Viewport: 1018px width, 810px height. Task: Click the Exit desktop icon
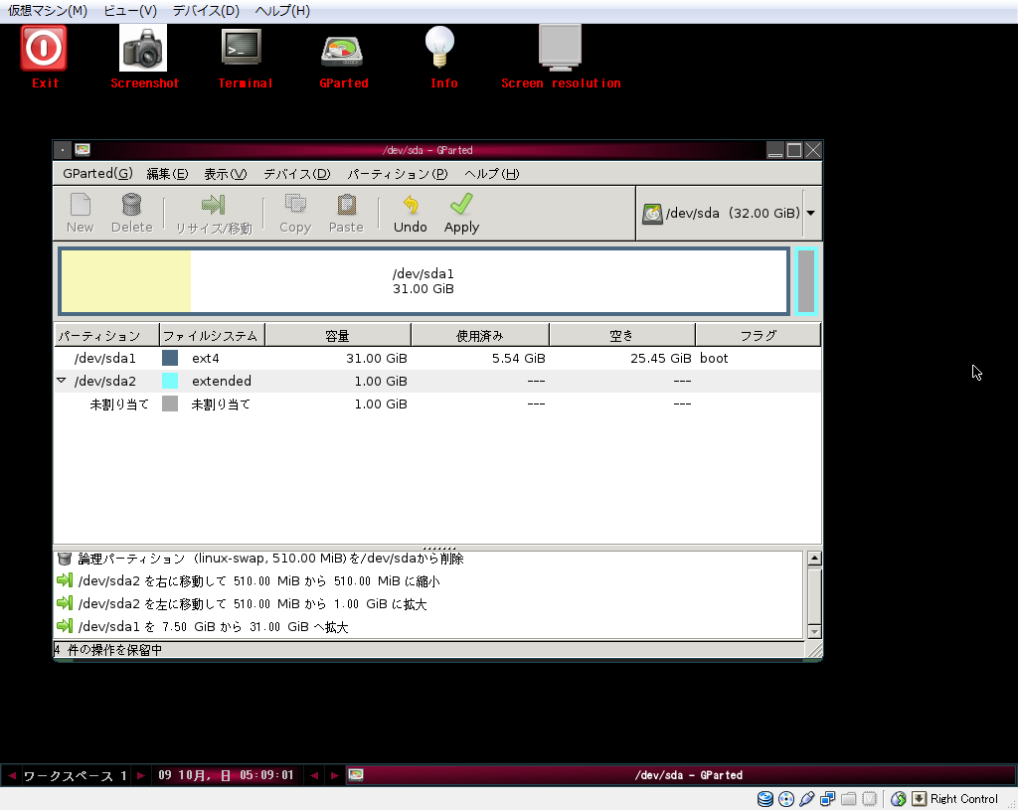pos(44,49)
